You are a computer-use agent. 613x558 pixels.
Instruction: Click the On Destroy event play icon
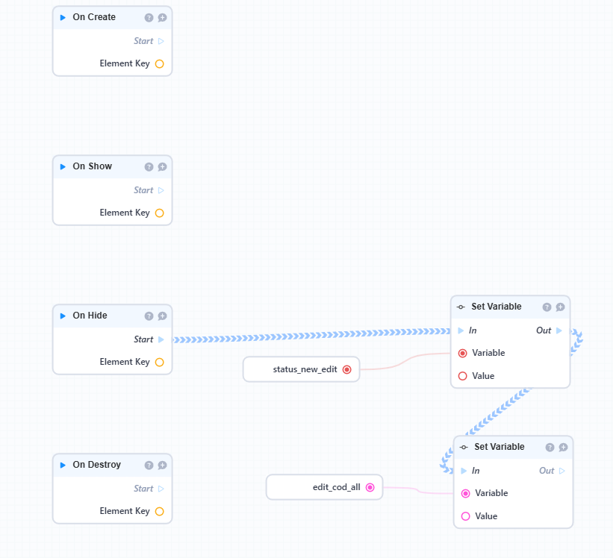(63, 465)
